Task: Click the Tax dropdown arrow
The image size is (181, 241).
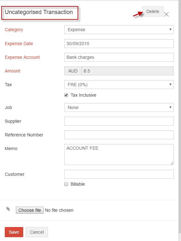Action: [171, 85]
